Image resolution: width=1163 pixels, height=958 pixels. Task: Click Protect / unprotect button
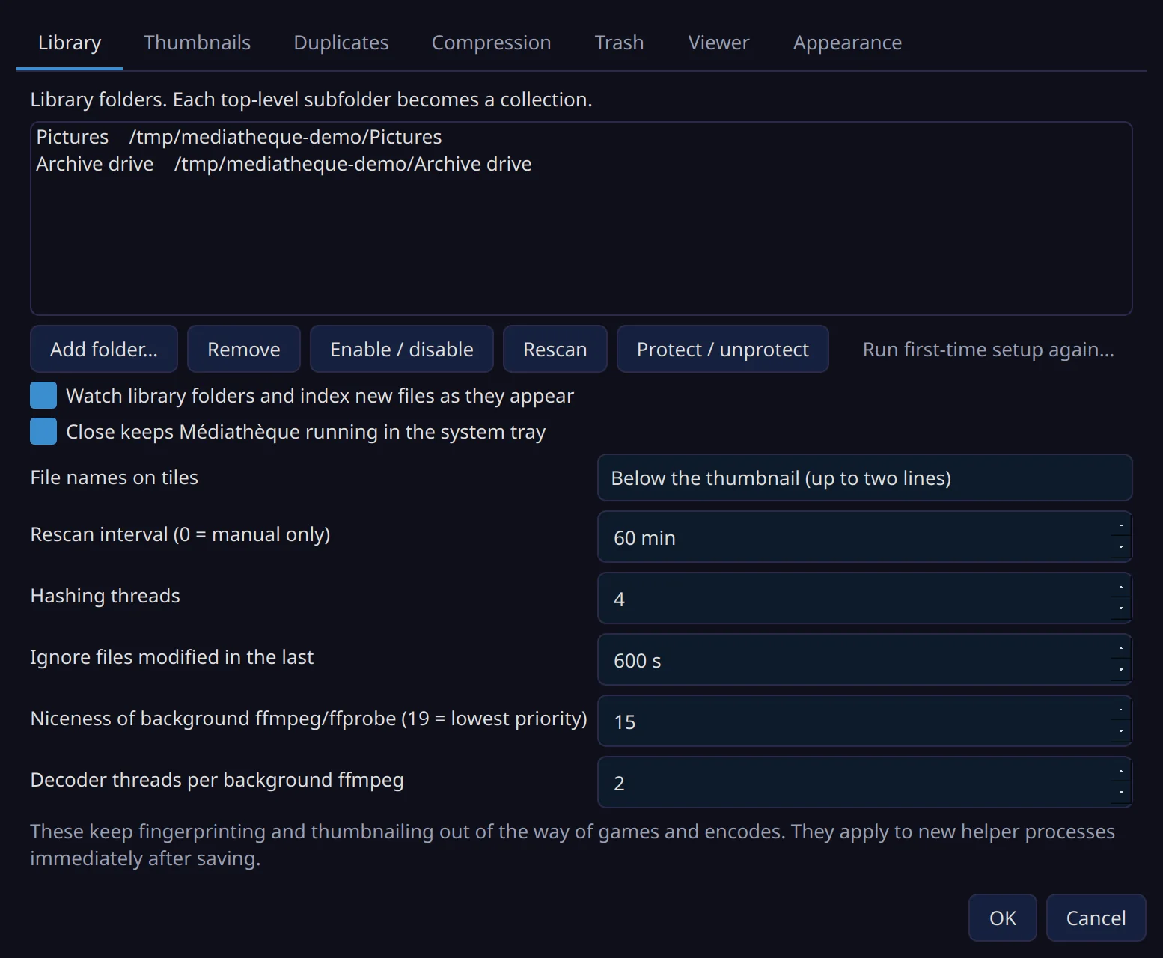(723, 349)
